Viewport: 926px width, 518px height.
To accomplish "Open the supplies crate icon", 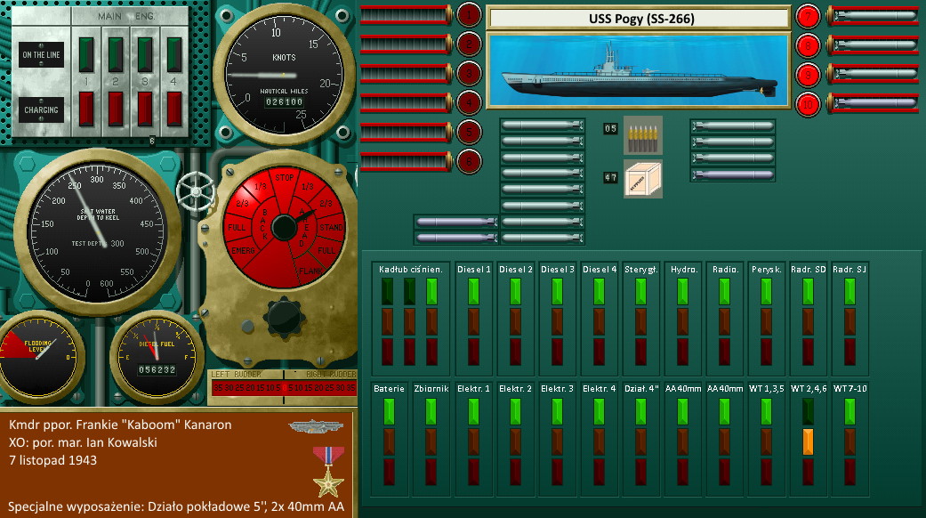I will click(x=642, y=178).
